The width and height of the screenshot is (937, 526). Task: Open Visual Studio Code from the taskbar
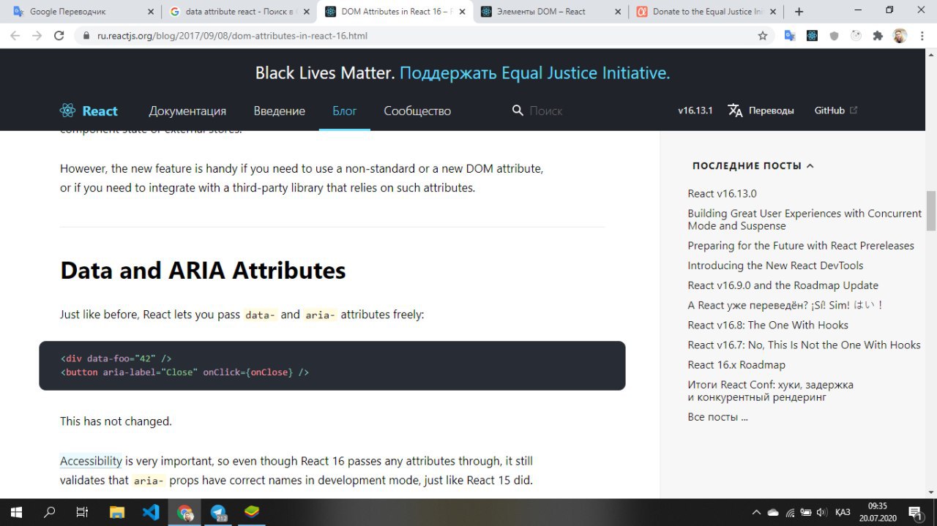[151, 512]
